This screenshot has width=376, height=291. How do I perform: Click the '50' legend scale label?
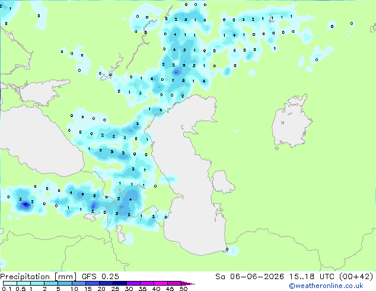coord(183,289)
